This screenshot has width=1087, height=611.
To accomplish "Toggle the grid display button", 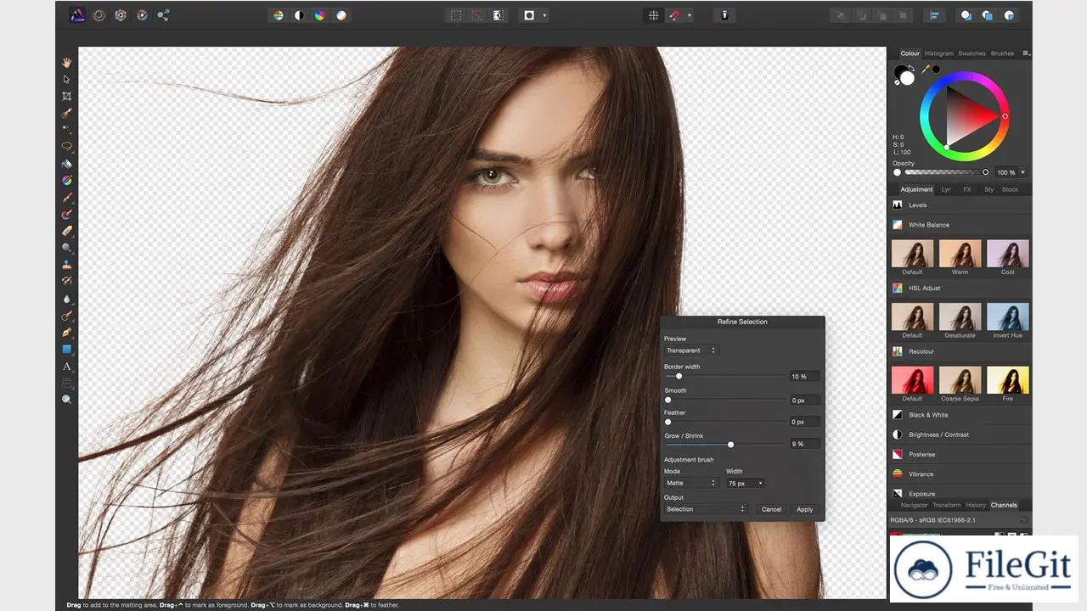I will tap(653, 15).
